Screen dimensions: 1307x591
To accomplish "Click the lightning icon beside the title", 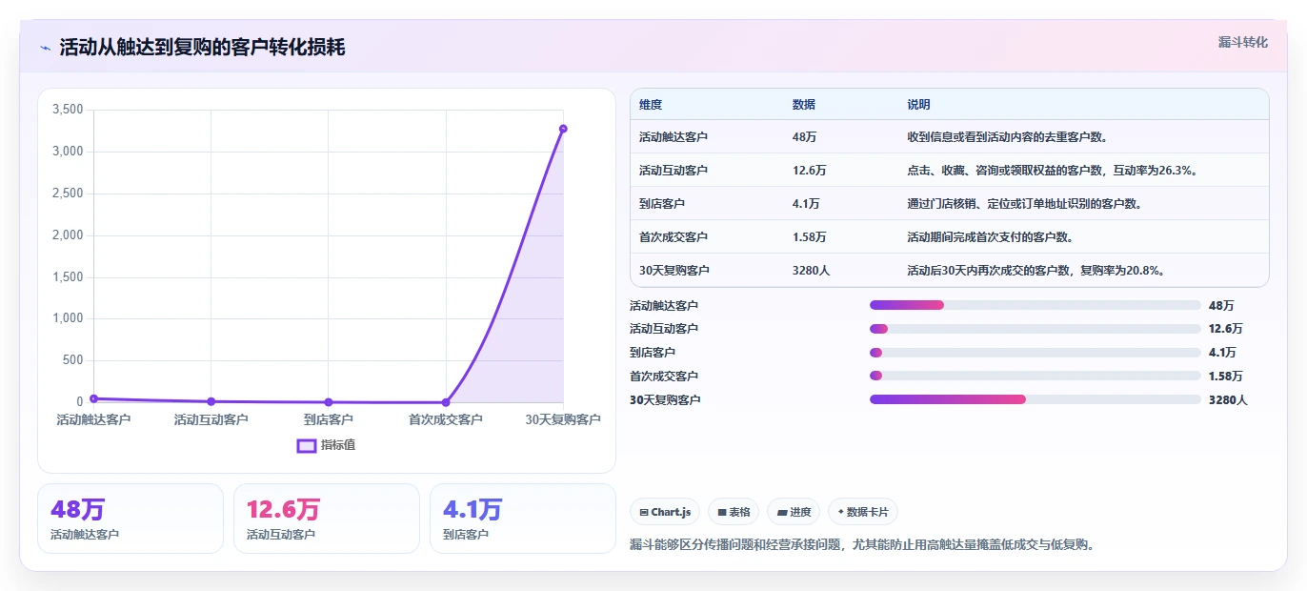I will 46,48.
